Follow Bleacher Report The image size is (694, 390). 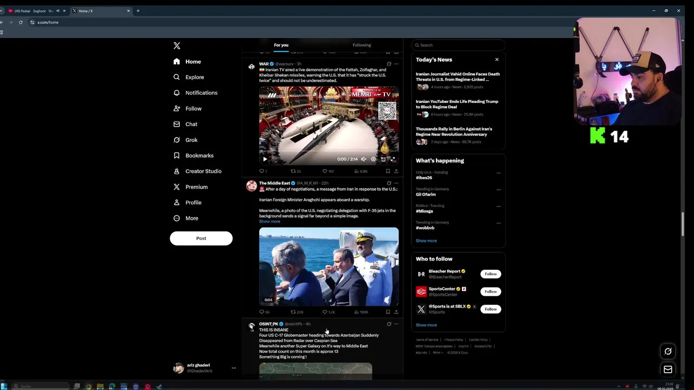[x=491, y=274]
